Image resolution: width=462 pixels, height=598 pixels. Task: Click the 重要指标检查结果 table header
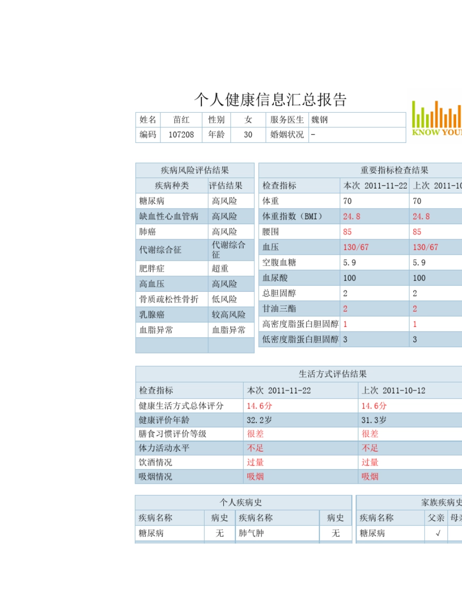click(394, 170)
